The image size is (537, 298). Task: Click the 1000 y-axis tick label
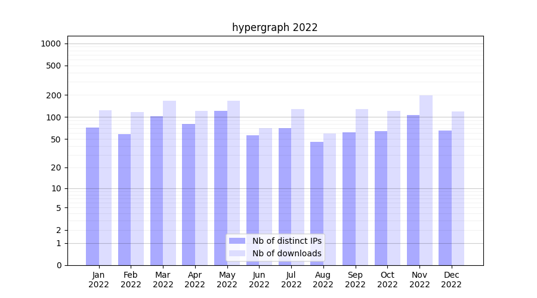[51, 44]
